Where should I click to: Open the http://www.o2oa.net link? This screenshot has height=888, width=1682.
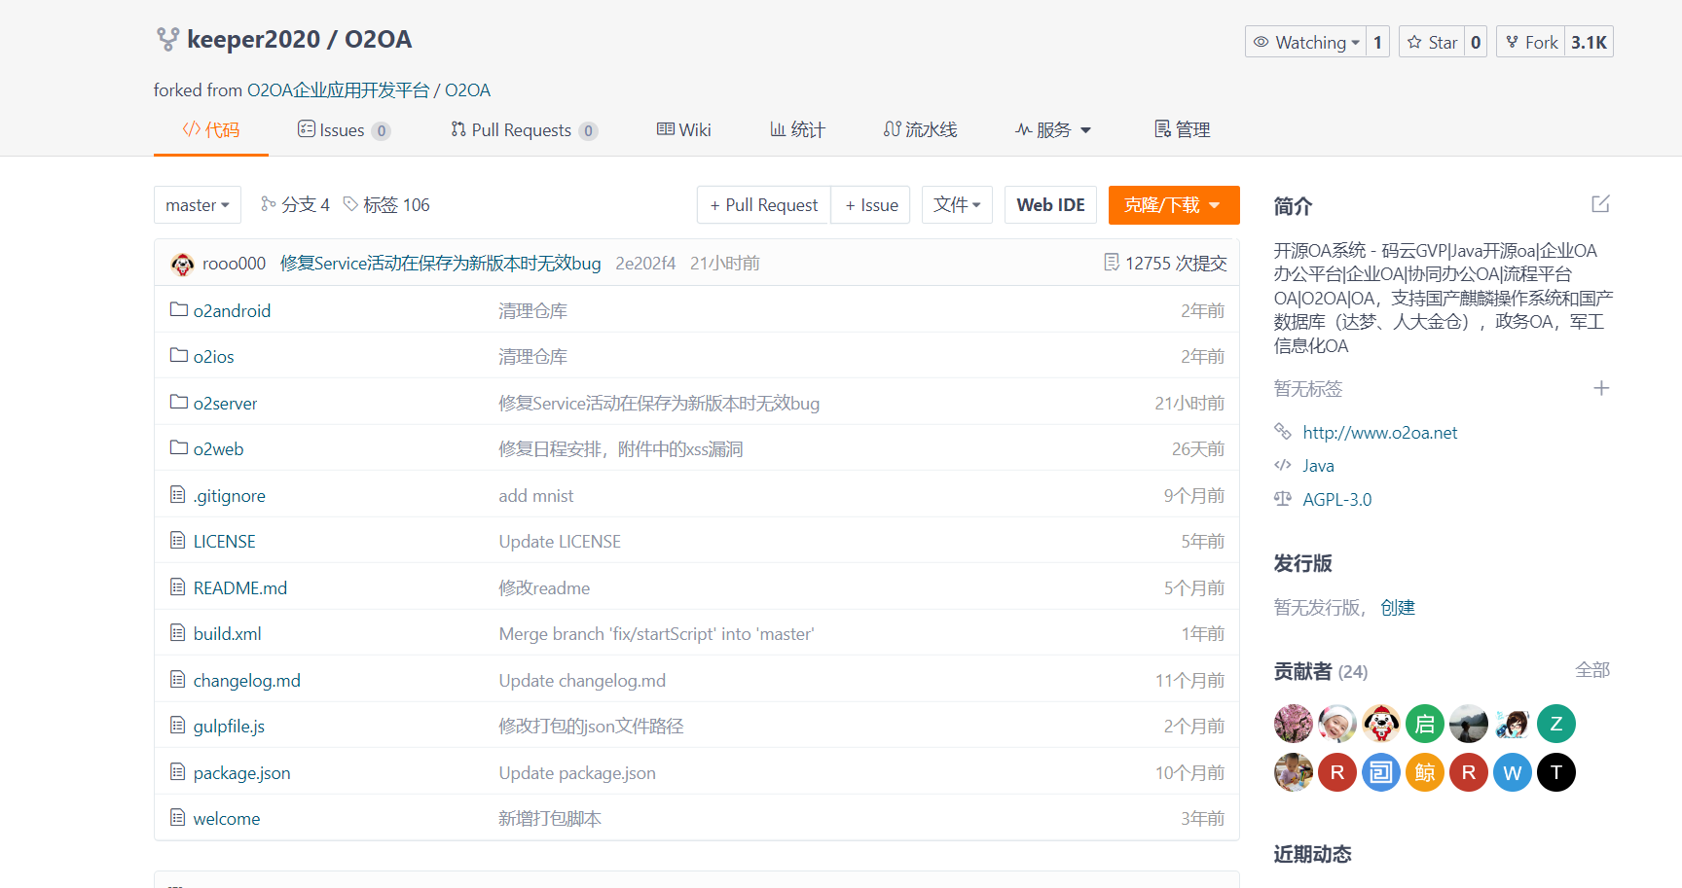point(1379,433)
